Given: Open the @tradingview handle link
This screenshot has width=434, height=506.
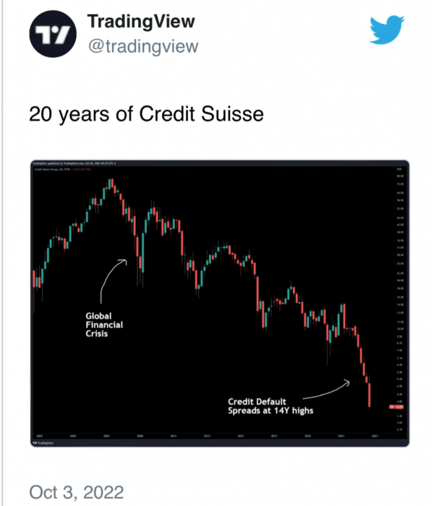Looking at the screenshot, I should (142, 46).
